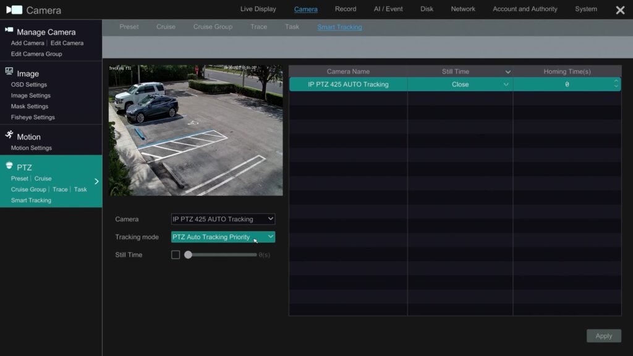Click the Motion running-man icon
The height and width of the screenshot is (356, 633).
coord(9,134)
